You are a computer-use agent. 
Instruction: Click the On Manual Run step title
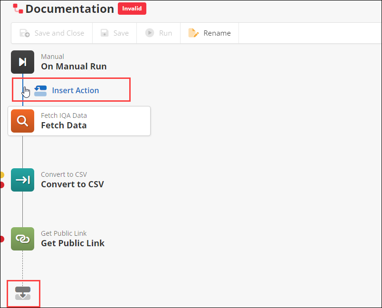tap(74, 67)
